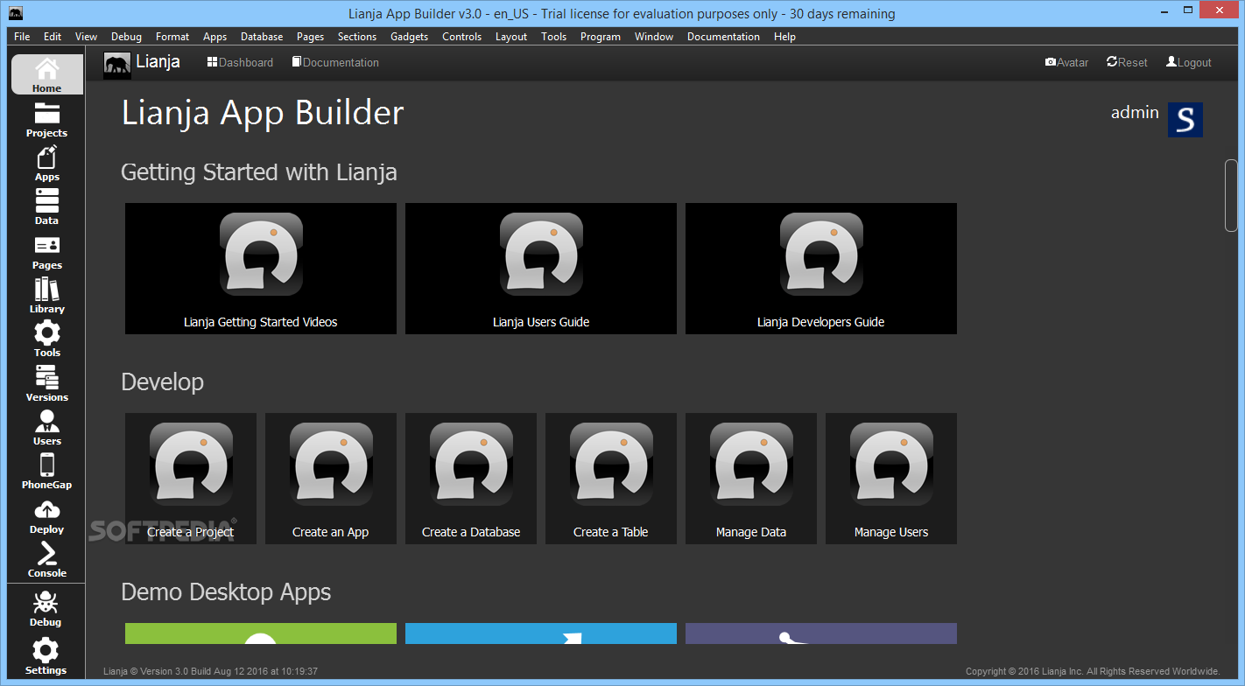Click the Logout link
This screenshot has height=686, width=1245.
(x=1189, y=63)
